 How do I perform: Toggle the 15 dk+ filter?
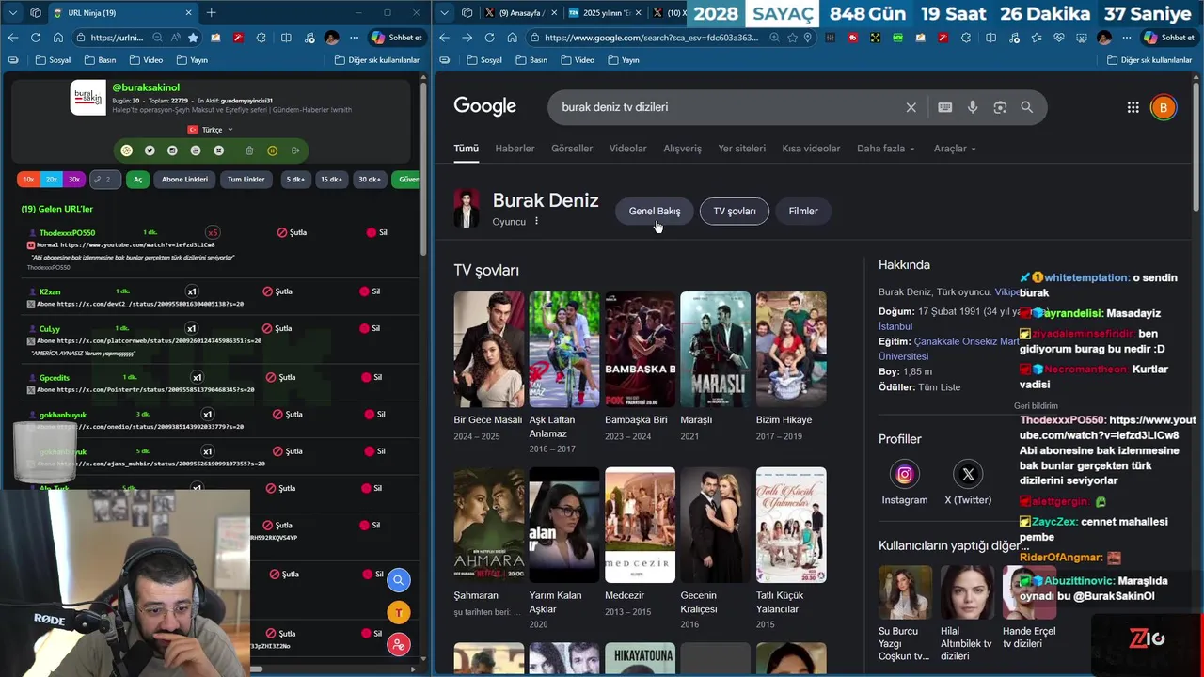click(331, 180)
